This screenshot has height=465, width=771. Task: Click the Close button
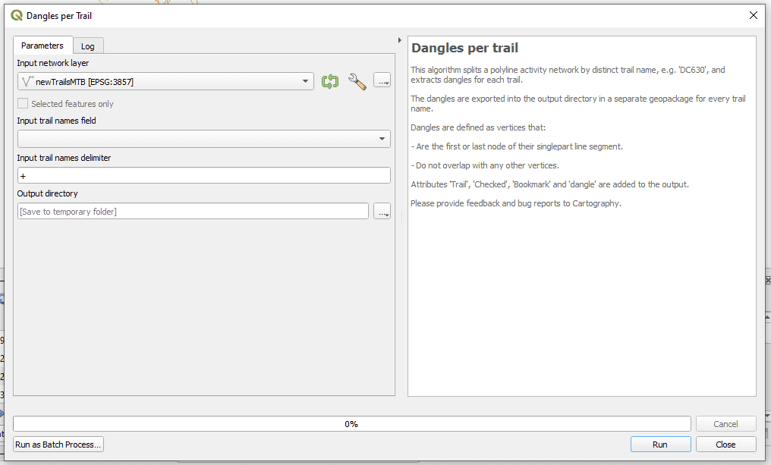pos(725,445)
